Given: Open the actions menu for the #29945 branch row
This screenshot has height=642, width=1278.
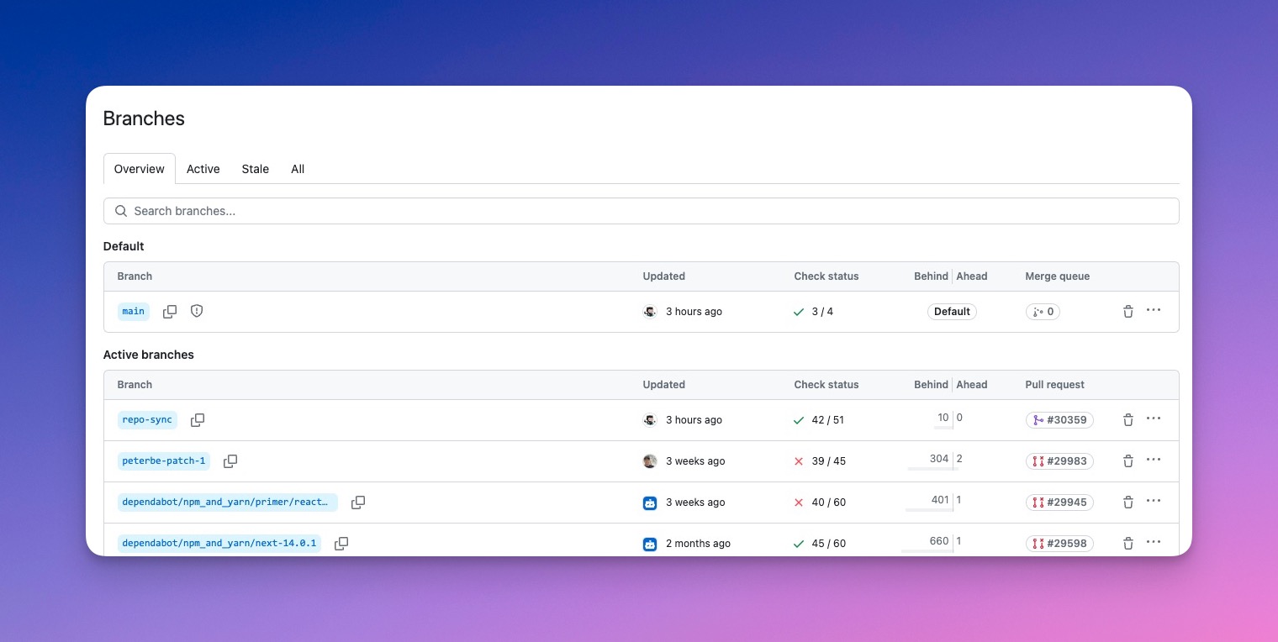Looking at the screenshot, I should point(1153,502).
